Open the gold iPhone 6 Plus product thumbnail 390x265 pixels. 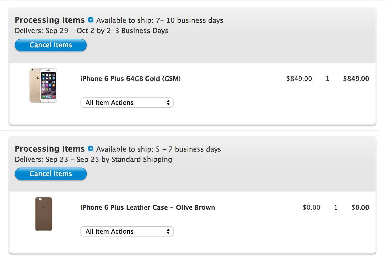pyautogui.click(x=43, y=85)
